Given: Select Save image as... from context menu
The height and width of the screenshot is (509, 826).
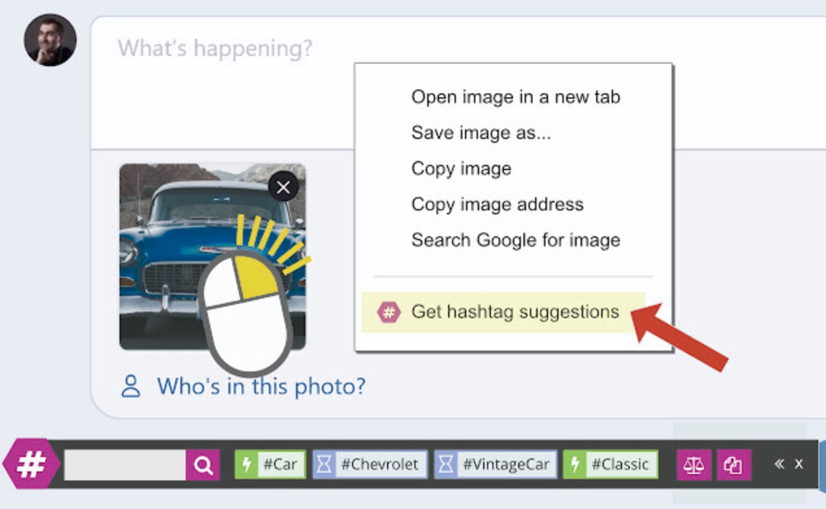Looking at the screenshot, I should coord(481,133).
